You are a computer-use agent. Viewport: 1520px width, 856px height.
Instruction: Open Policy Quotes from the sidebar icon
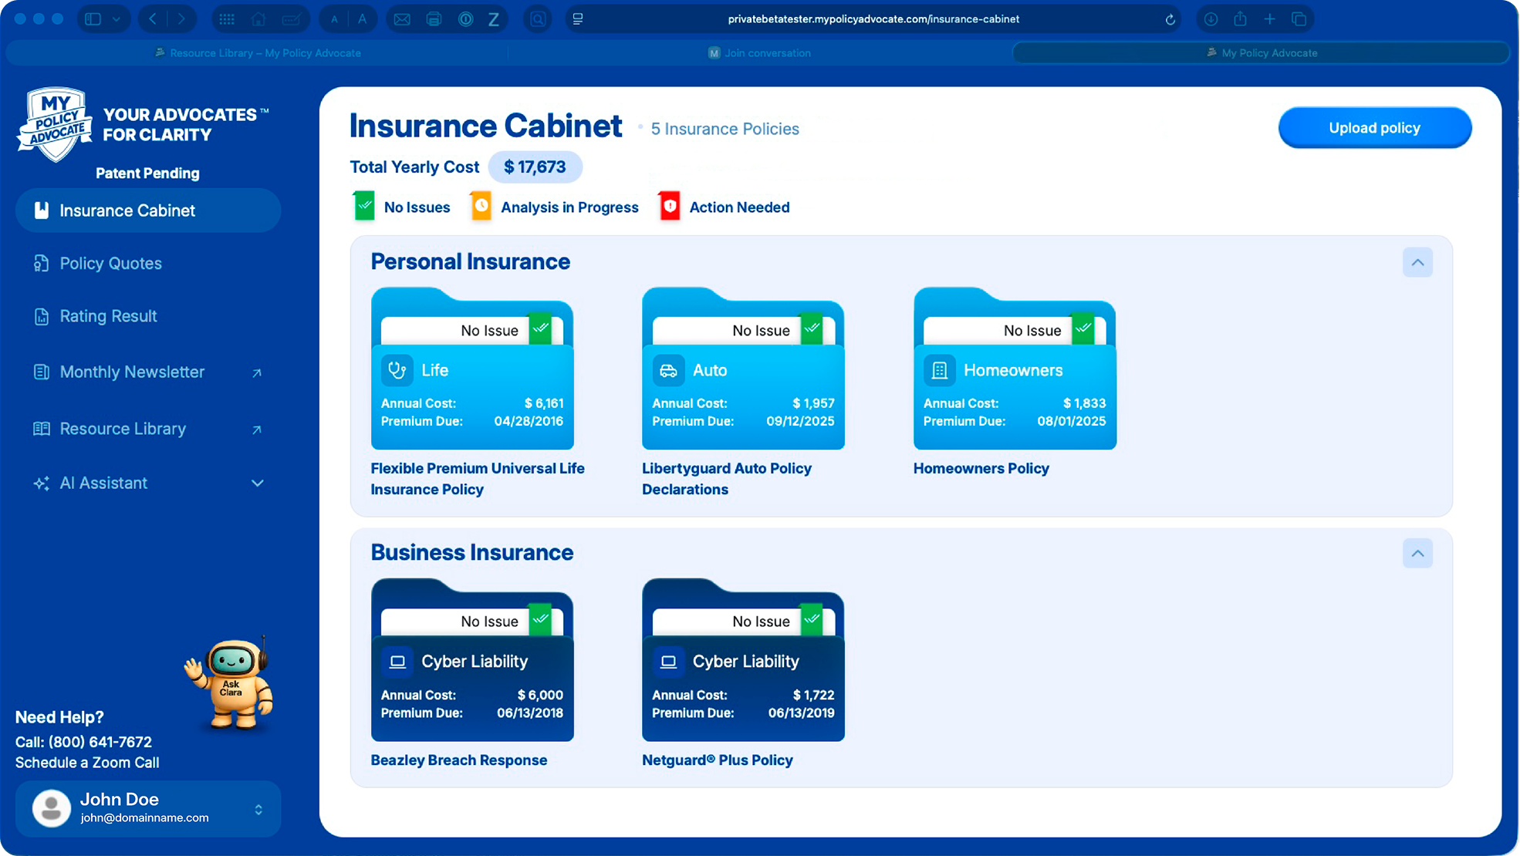point(42,263)
